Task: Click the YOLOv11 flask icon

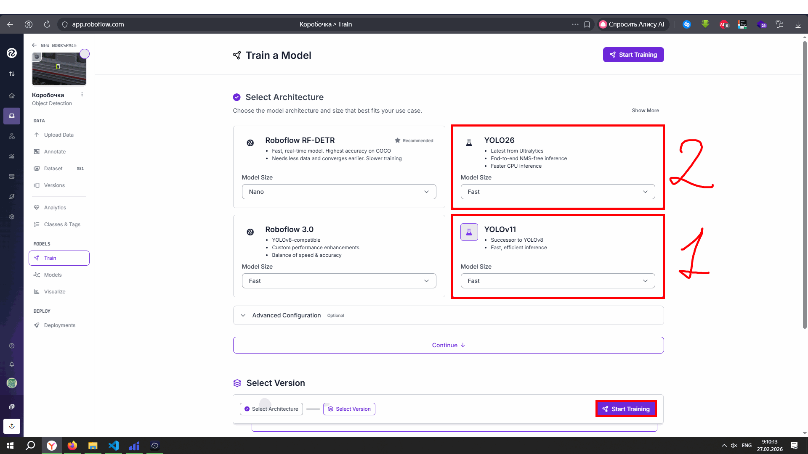Action: (469, 232)
